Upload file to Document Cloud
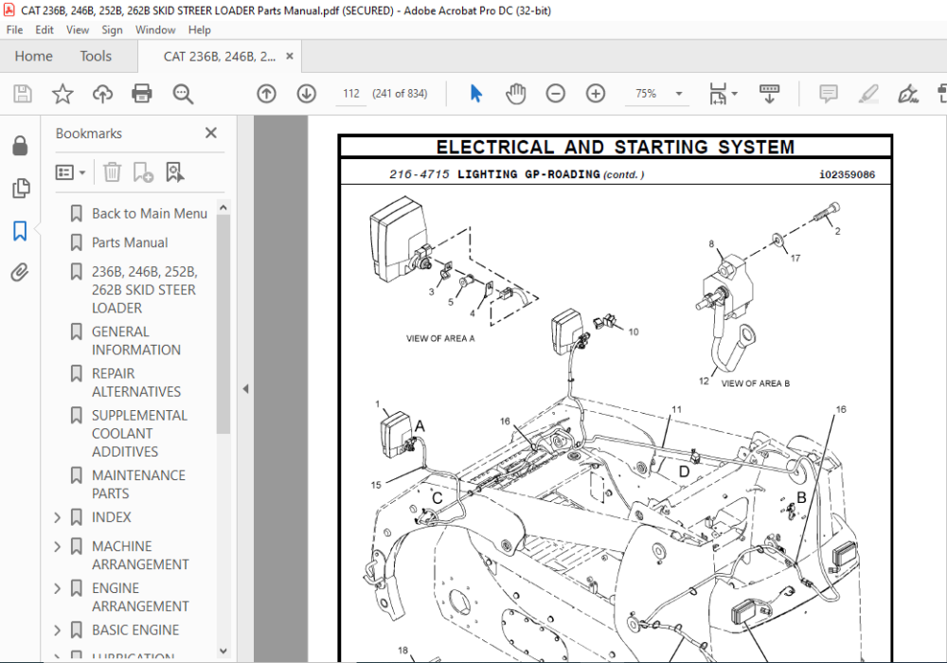The height and width of the screenshot is (663, 947). pos(102,94)
